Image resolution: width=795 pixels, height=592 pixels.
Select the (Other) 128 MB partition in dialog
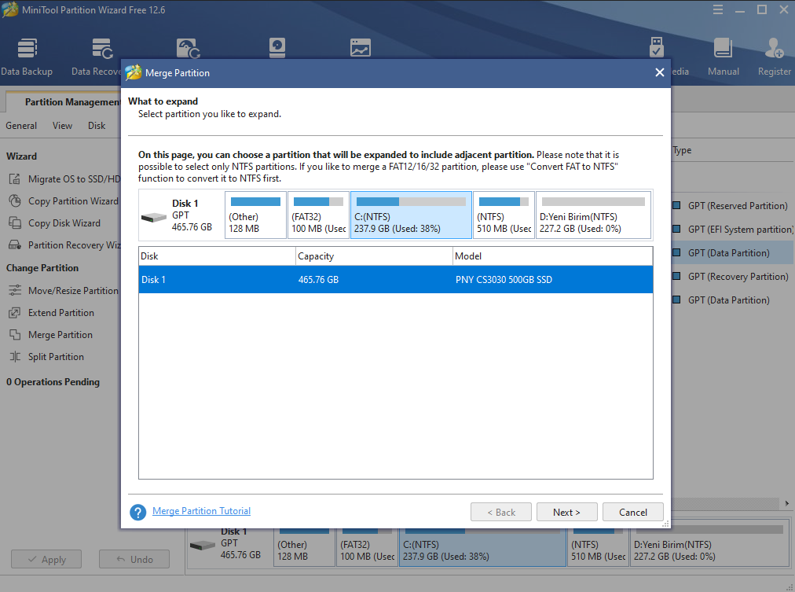(255, 215)
